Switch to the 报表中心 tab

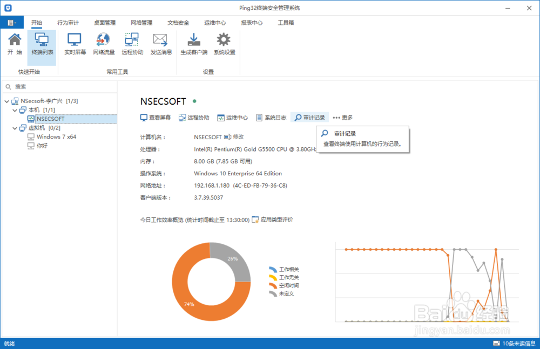pyautogui.click(x=252, y=23)
